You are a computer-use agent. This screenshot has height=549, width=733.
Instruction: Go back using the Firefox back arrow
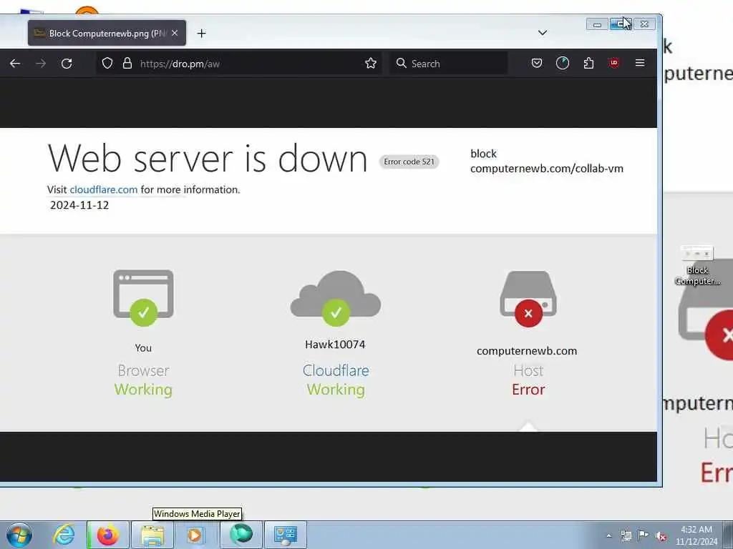15,64
